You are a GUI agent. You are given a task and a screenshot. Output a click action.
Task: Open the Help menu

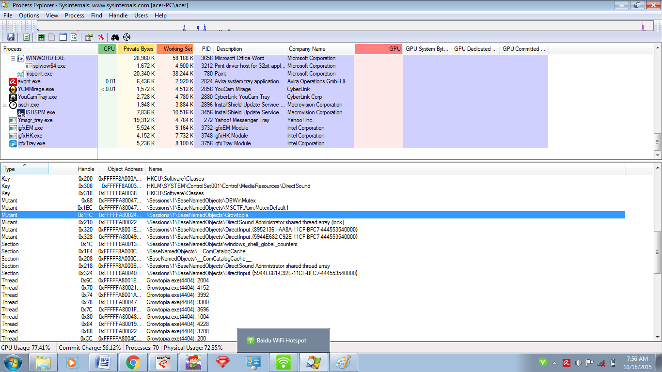tap(160, 15)
